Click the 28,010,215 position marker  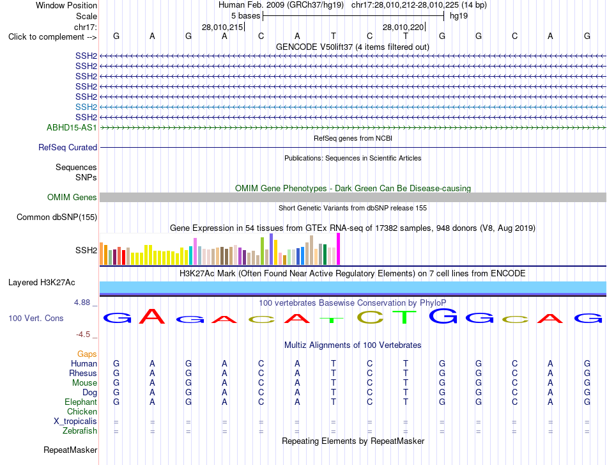pyautogui.click(x=222, y=27)
